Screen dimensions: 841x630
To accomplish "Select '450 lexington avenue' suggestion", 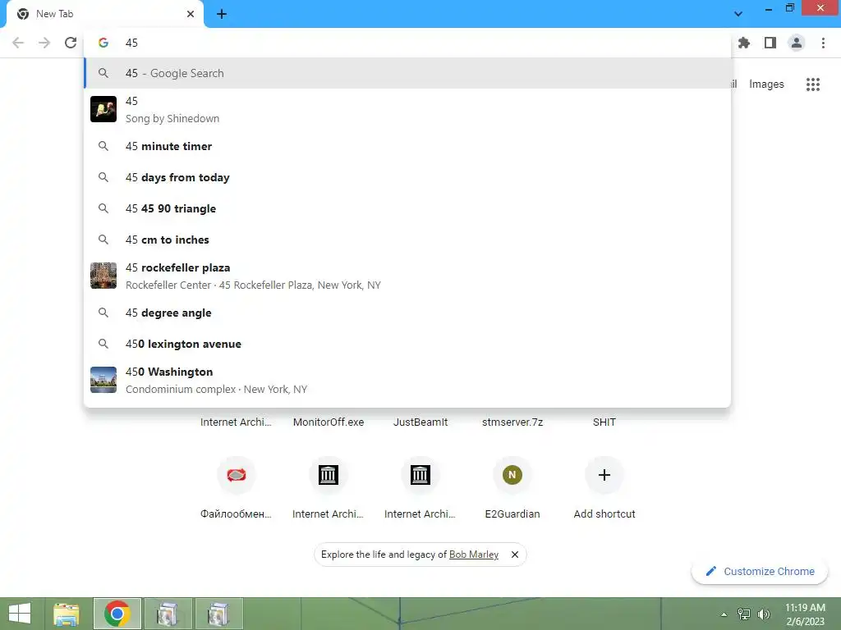I will pos(407,344).
